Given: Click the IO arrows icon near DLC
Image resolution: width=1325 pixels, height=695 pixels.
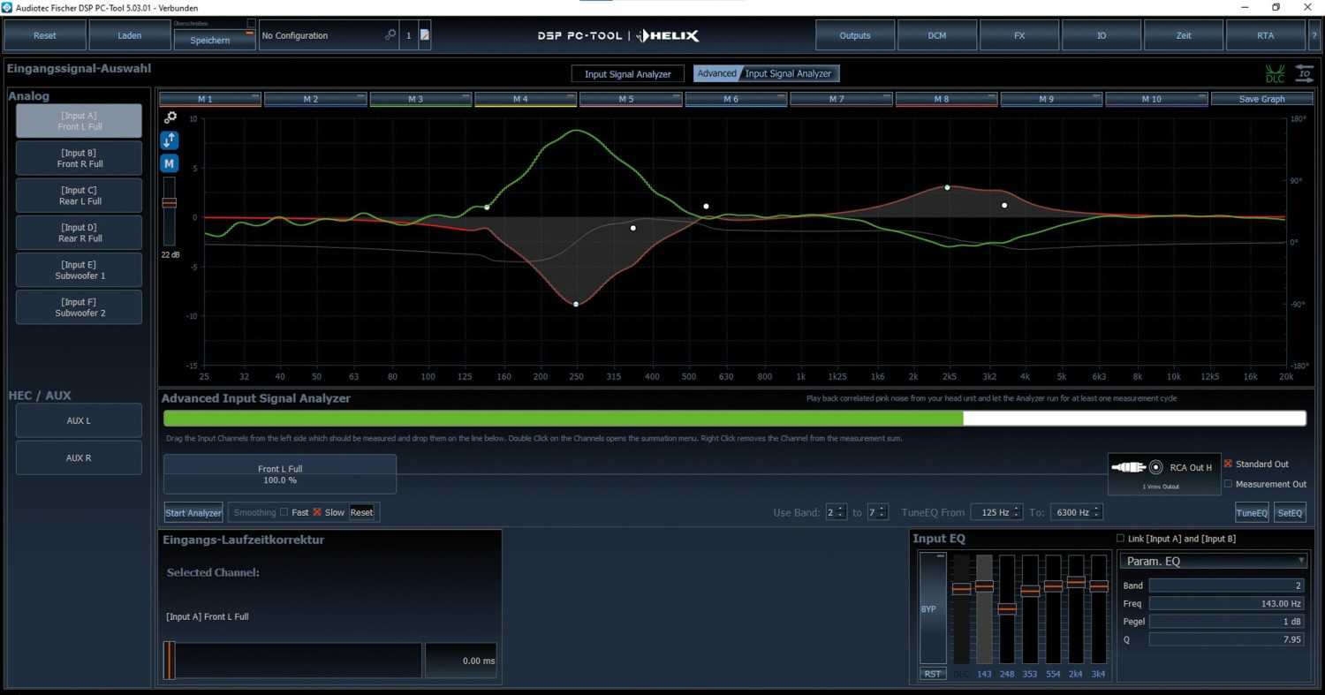Looking at the screenshot, I should pyautogui.click(x=1305, y=74).
